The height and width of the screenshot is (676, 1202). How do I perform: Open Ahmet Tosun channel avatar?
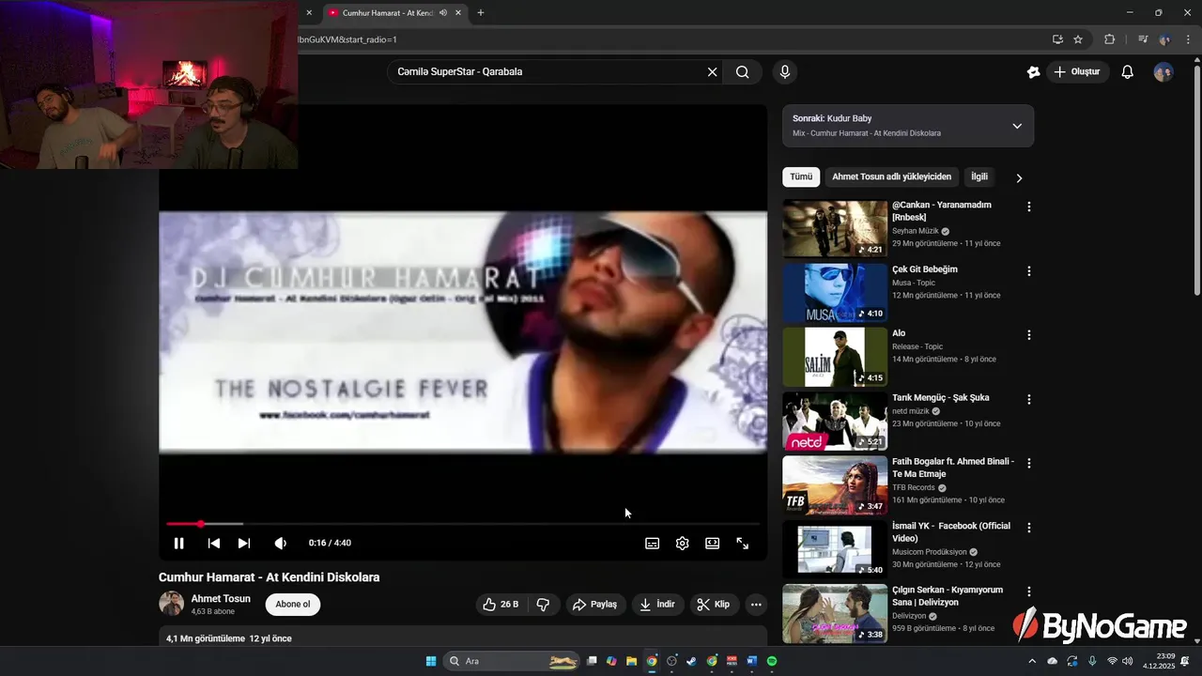coord(171,604)
